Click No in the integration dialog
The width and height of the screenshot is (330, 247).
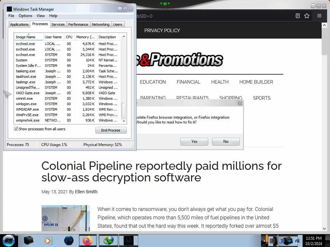tap(226, 142)
